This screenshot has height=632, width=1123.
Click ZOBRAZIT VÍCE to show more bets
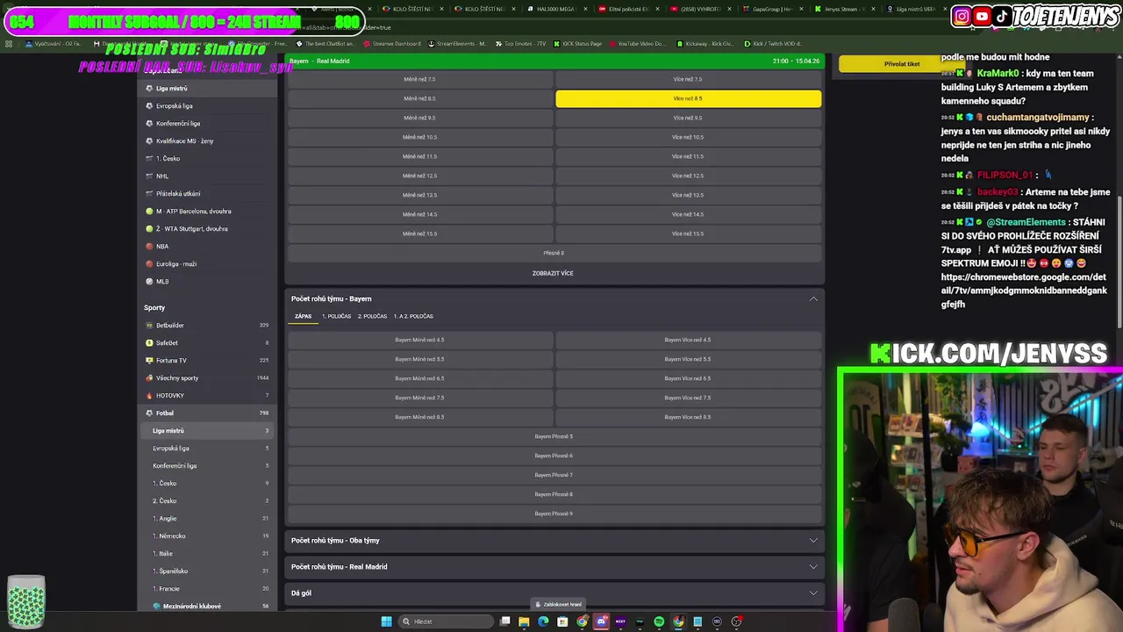tap(553, 273)
